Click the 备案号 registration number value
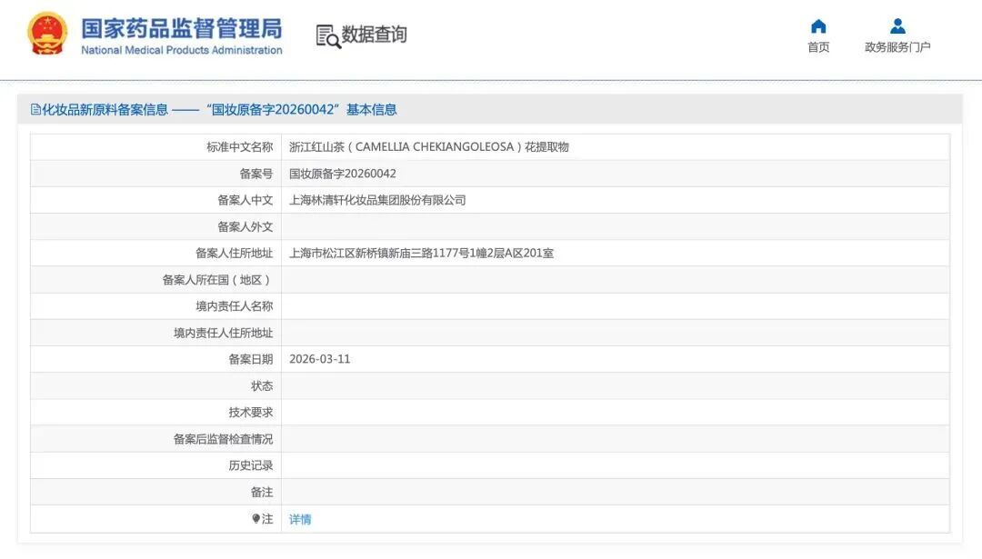Image resolution: width=982 pixels, height=559 pixels. [x=342, y=173]
